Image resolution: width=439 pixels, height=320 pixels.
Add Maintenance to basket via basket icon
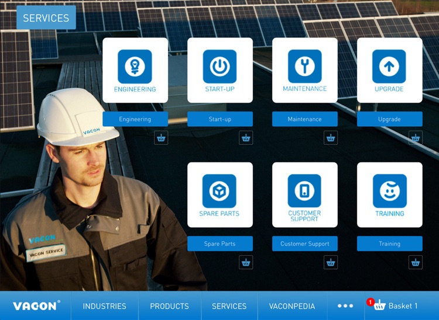point(331,138)
